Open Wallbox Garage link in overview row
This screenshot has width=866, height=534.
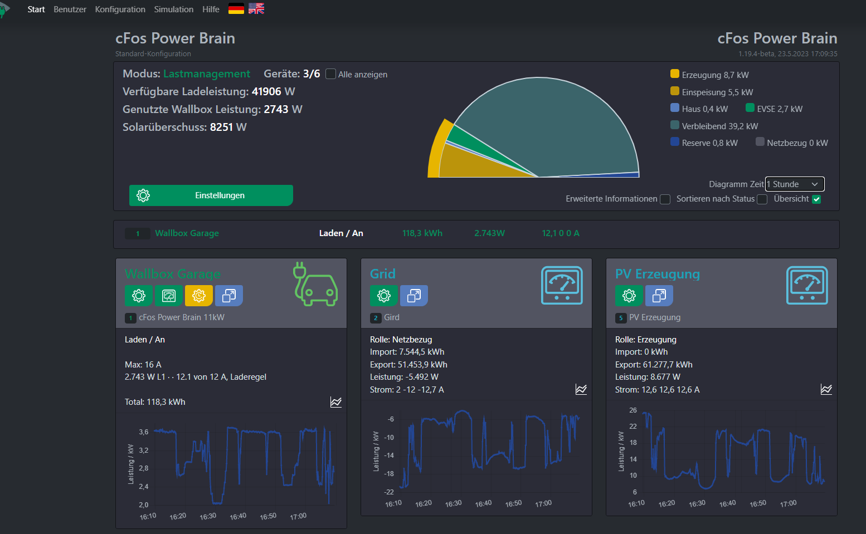tap(187, 233)
